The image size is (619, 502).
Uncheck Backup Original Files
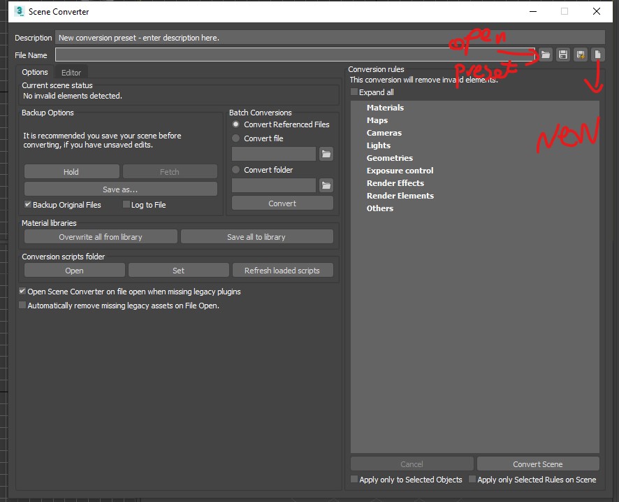(28, 205)
